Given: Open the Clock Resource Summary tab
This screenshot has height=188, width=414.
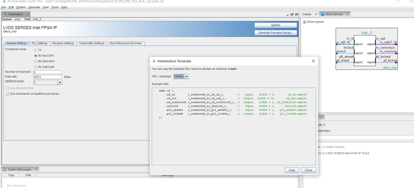Looking at the screenshot, I should 126,43.
